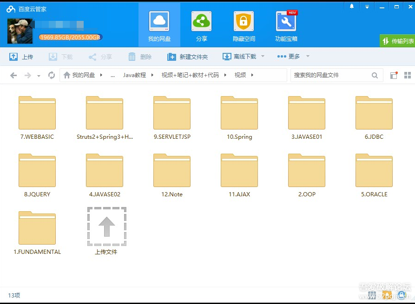Viewport: 415px width, 304px height.
Task: Select the Struts2+Spring3+H... folder
Action: [105, 118]
